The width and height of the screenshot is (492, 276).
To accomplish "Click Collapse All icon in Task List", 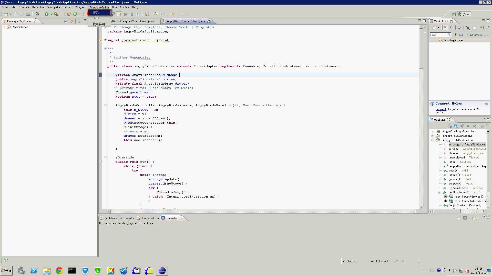I will [x=474, y=28].
